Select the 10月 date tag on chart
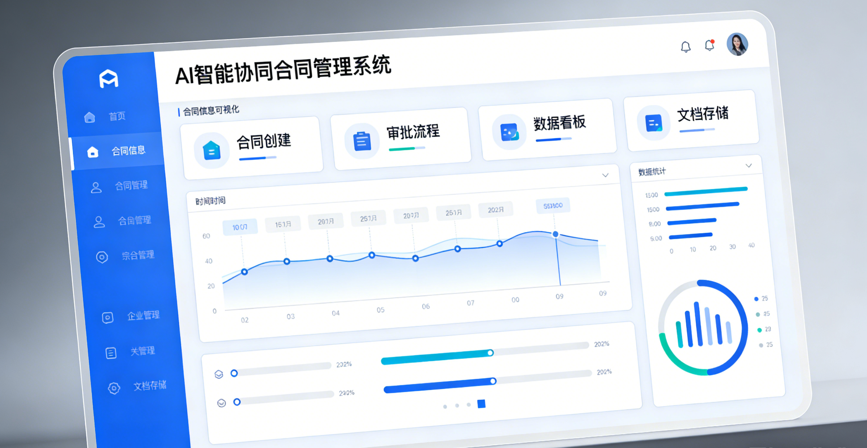Screen dimensions: 867x448 click(x=240, y=227)
